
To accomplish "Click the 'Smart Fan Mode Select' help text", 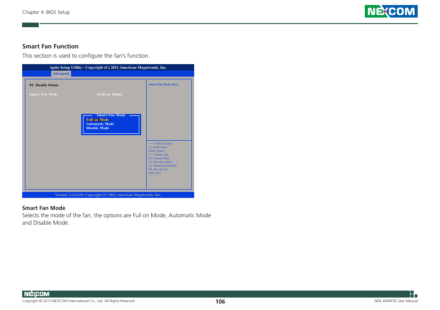I will [x=163, y=84].
